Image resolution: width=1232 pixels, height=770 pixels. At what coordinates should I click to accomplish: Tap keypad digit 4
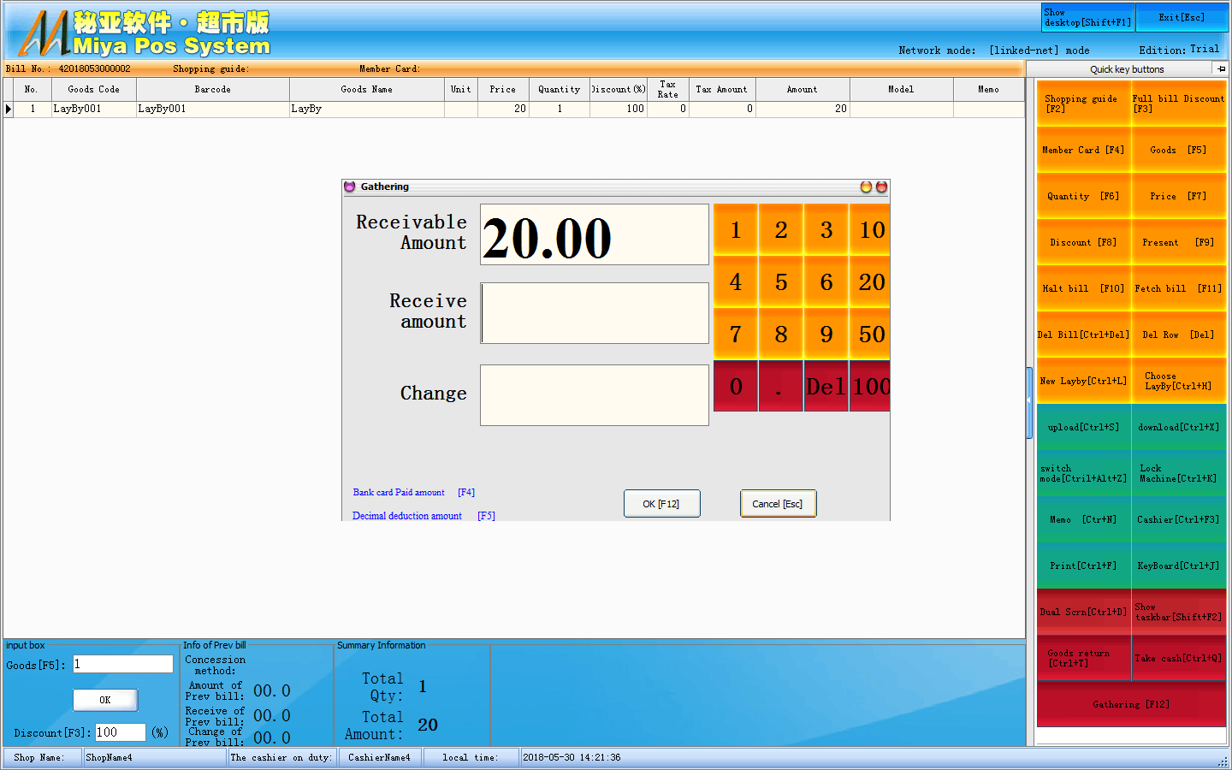tap(736, 281)
